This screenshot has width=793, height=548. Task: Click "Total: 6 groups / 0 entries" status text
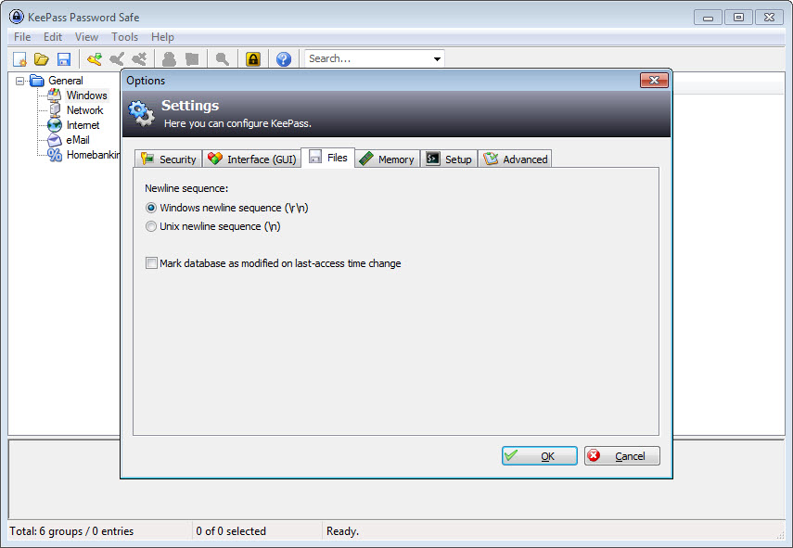(x=71, y=531)
